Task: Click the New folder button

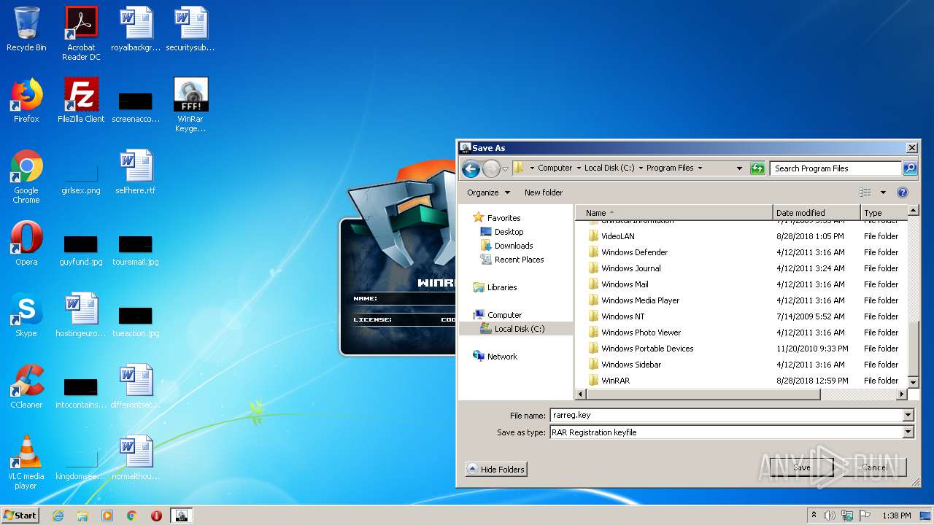Action: 544,192
